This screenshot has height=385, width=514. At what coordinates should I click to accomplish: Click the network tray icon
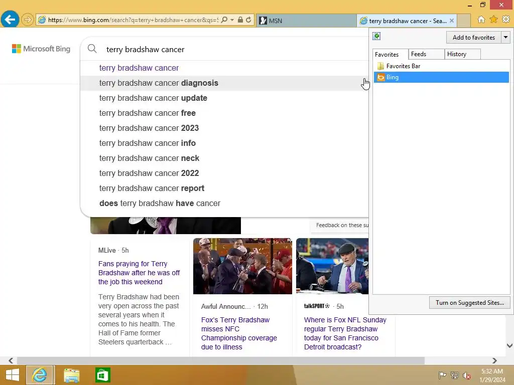pyautogui.click(x=455, y=375)
